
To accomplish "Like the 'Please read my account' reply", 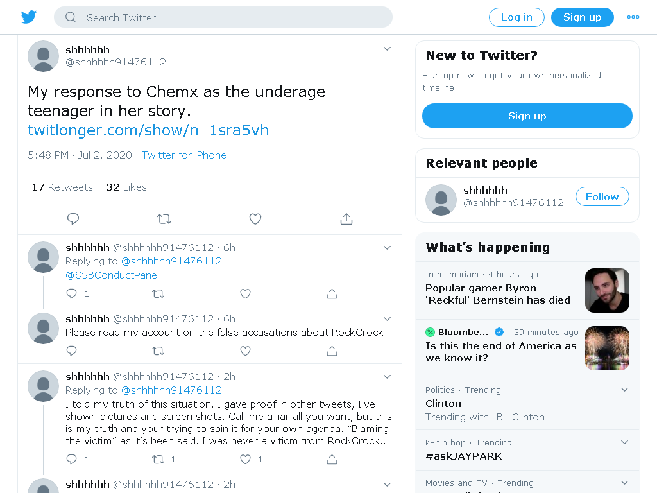I will tap(246, 350).
